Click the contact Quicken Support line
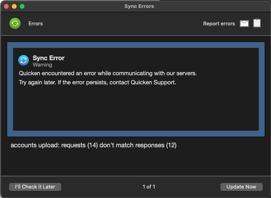Screen dimensions: 271x198 [x=98, y=82]
